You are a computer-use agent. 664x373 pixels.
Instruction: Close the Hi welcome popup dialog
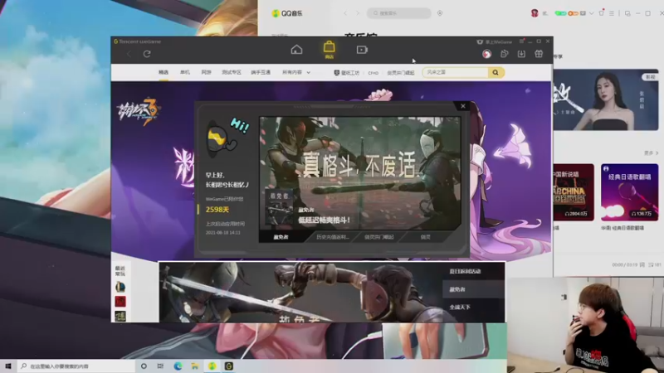(x=463, y=106)
